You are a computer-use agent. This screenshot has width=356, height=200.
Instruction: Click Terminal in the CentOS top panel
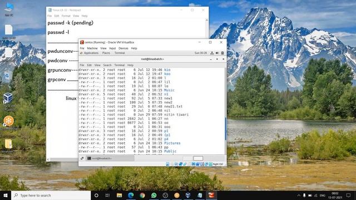click(x=120, y=53)
